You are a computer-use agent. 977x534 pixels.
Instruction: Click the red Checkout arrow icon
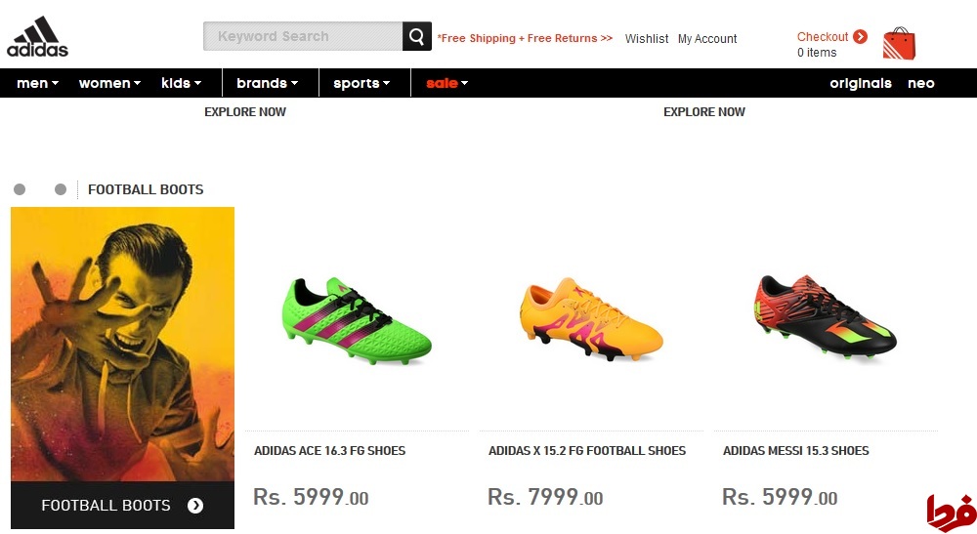pos(860,37)
